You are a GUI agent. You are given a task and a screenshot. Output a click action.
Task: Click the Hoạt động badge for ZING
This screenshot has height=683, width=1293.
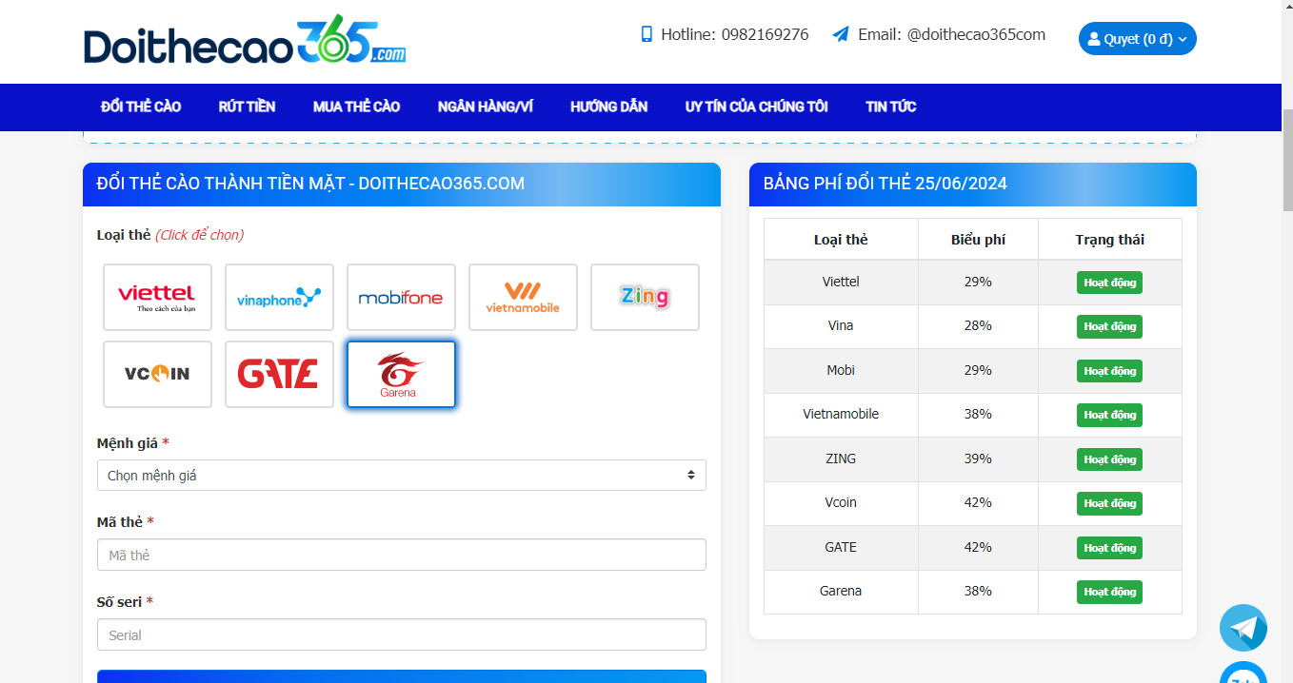1109,459
